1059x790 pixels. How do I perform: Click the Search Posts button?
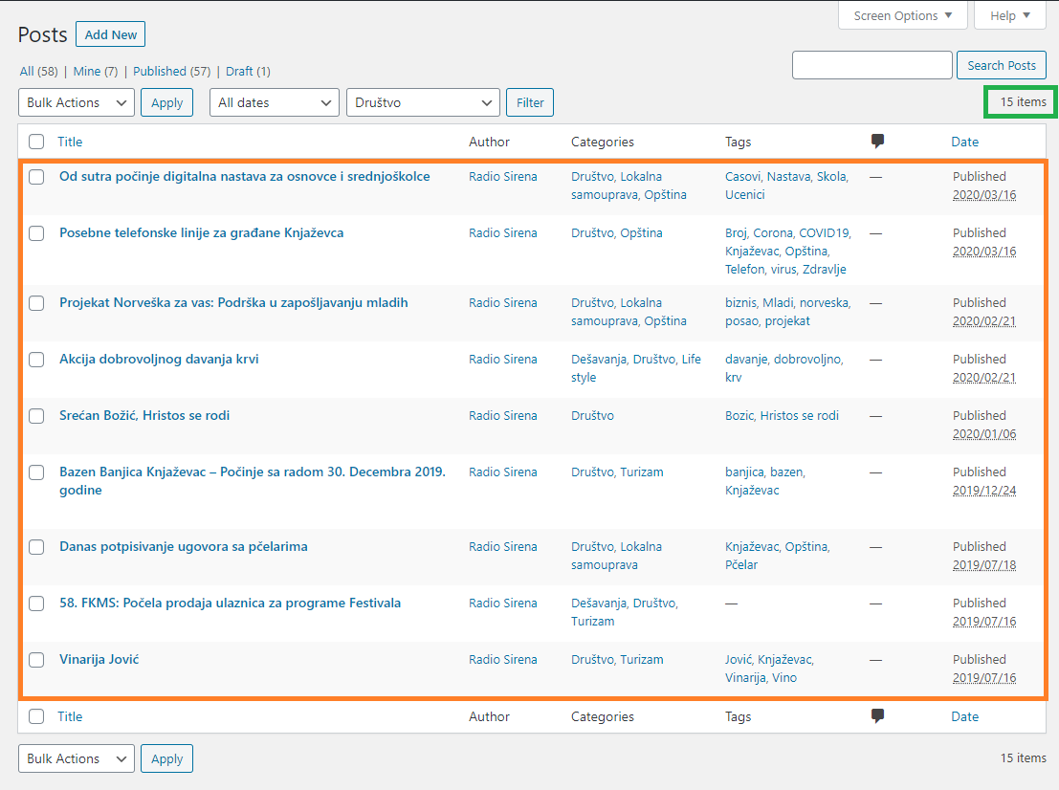(x=1001, y=65)
